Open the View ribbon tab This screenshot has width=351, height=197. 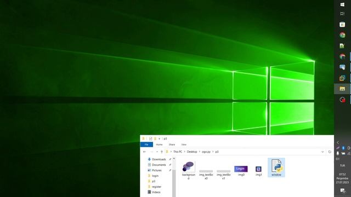pos(184,144)
